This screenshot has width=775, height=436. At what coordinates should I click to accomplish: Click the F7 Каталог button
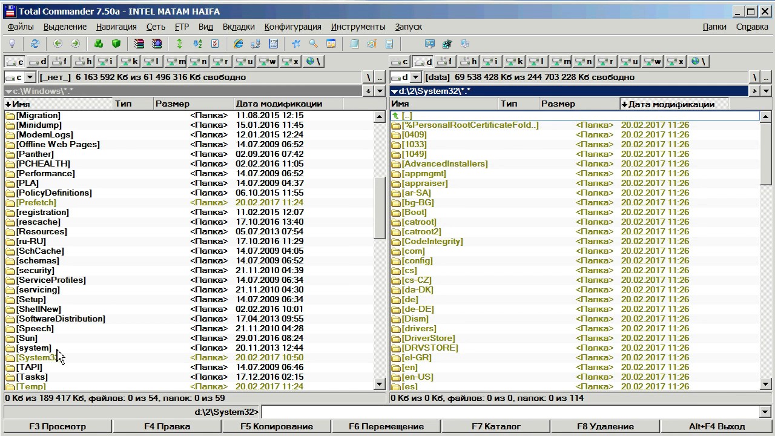[x=495, y=426]
